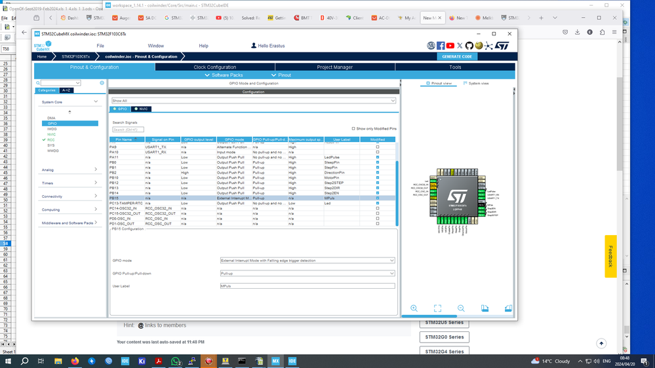Toggle Modified checkbox for PA11 row
This screenshot has width=655, height=368.
click(x=378, y=157)
